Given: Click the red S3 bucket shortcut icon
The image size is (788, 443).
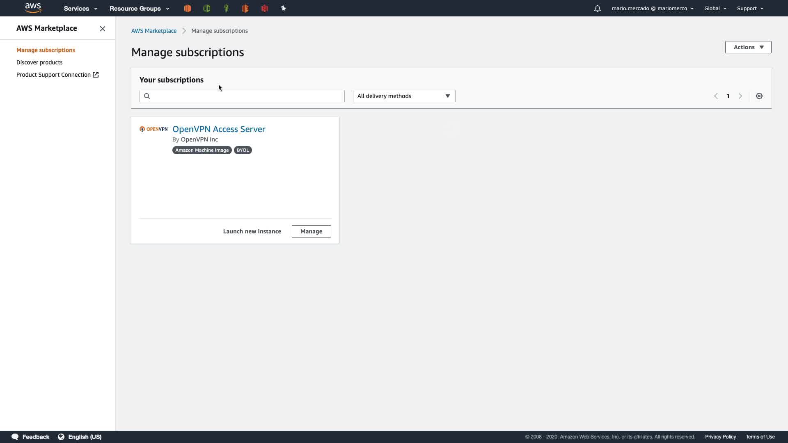Looking at the screenshot, I should pos(265,8).
